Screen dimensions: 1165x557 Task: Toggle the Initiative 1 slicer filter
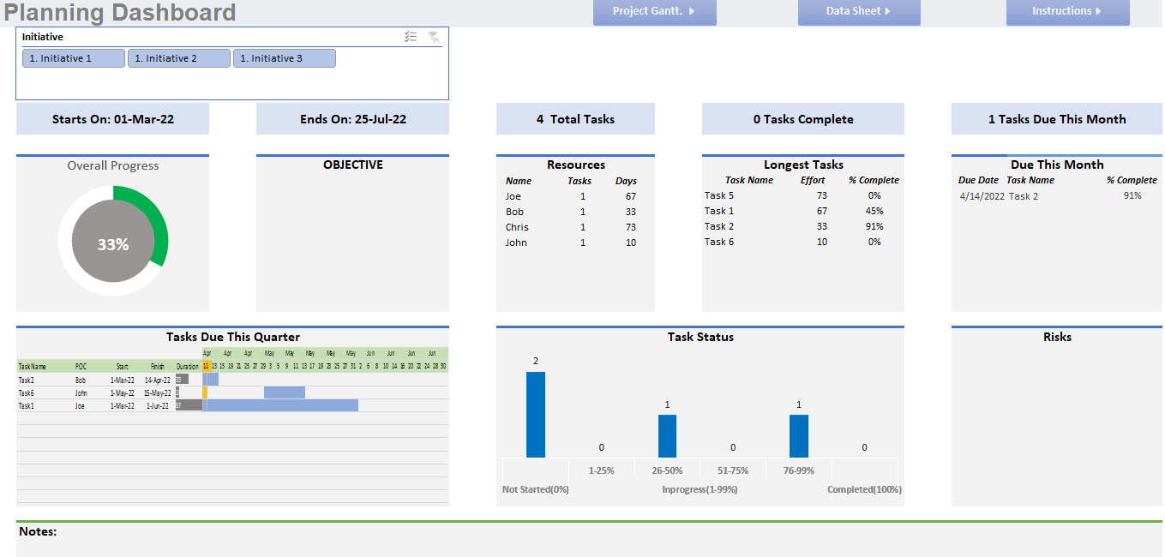tap(73, 57)
